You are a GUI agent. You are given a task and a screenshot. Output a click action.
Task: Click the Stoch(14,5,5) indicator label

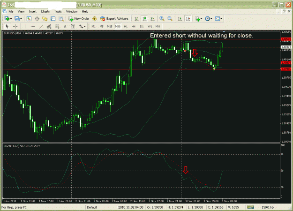tap(22, 146)
